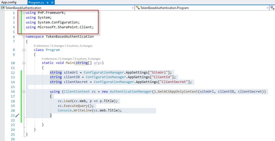Viewport: 275px width, 141px height.
Task: Click ConfigurationManager on line 12
Action: pyautogui.click(x=104, y=72)
